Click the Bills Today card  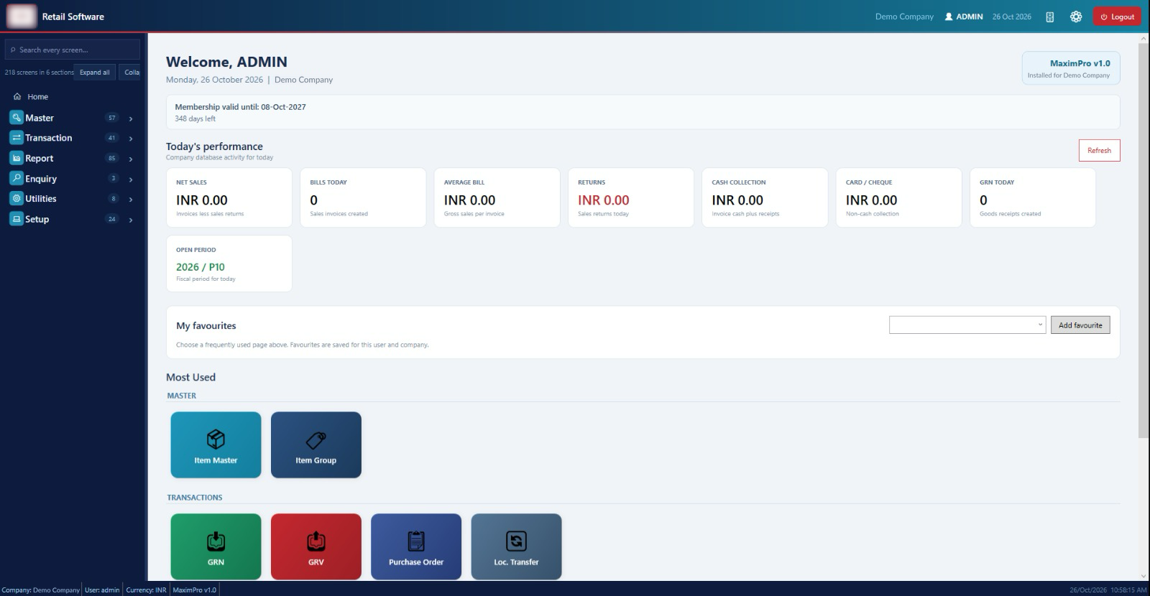click(x=363, y=197)
